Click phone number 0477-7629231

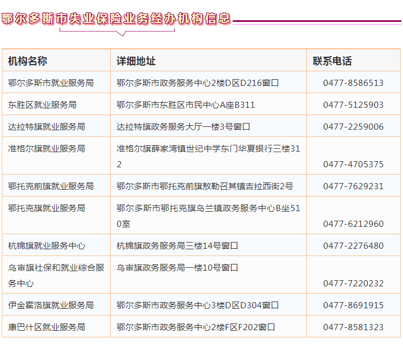pos(354,186)
